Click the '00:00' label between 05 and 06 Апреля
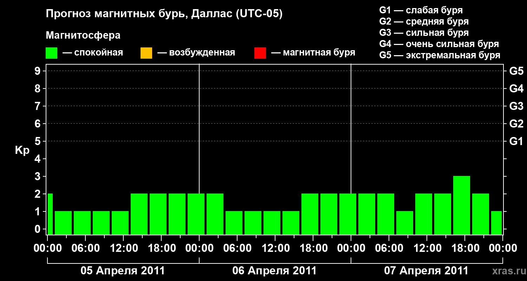Screen dimensions: 527x281 tap(199, 248)
